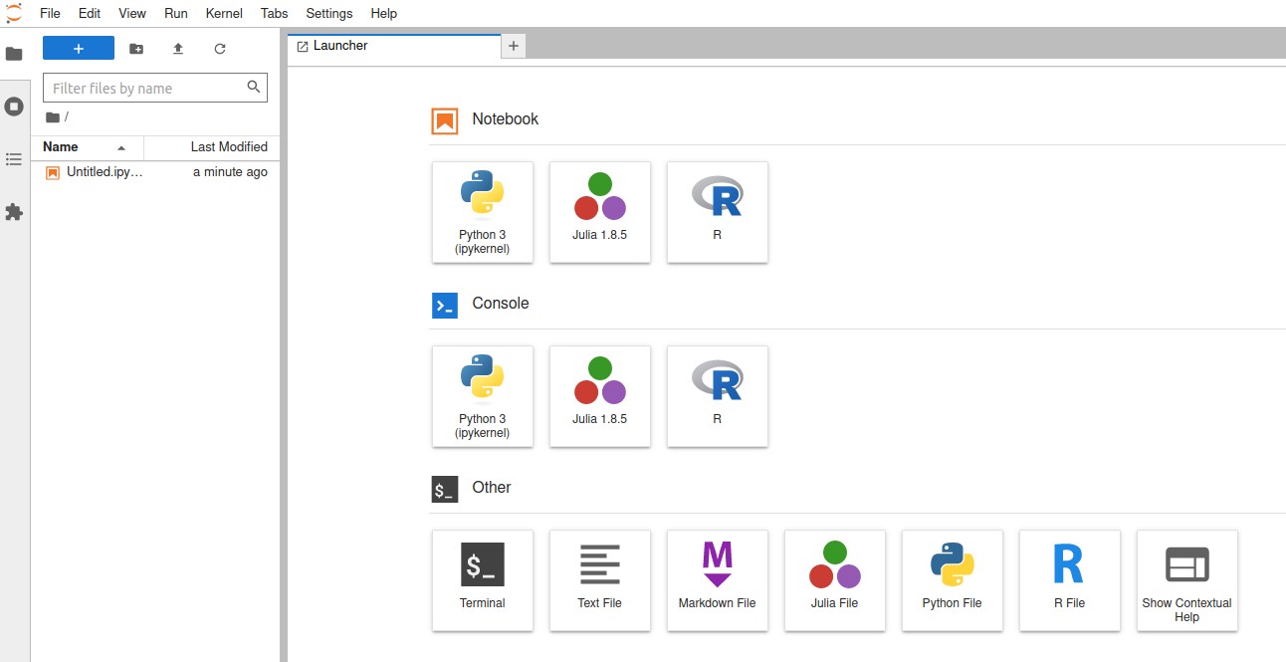The height and width of the screenshot is (662, 1286).
Task: Click the root folder breadcrumb icon
Action: [53, 117]
